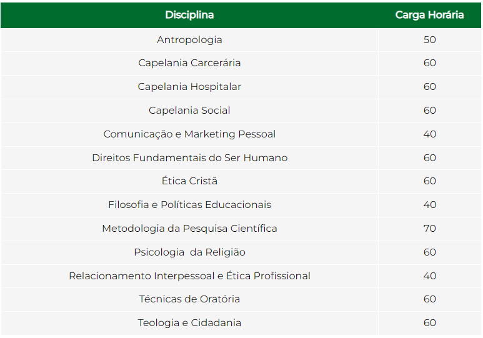
Task: Click on Capelania Hospitalar text
Action: pos(189,87)
